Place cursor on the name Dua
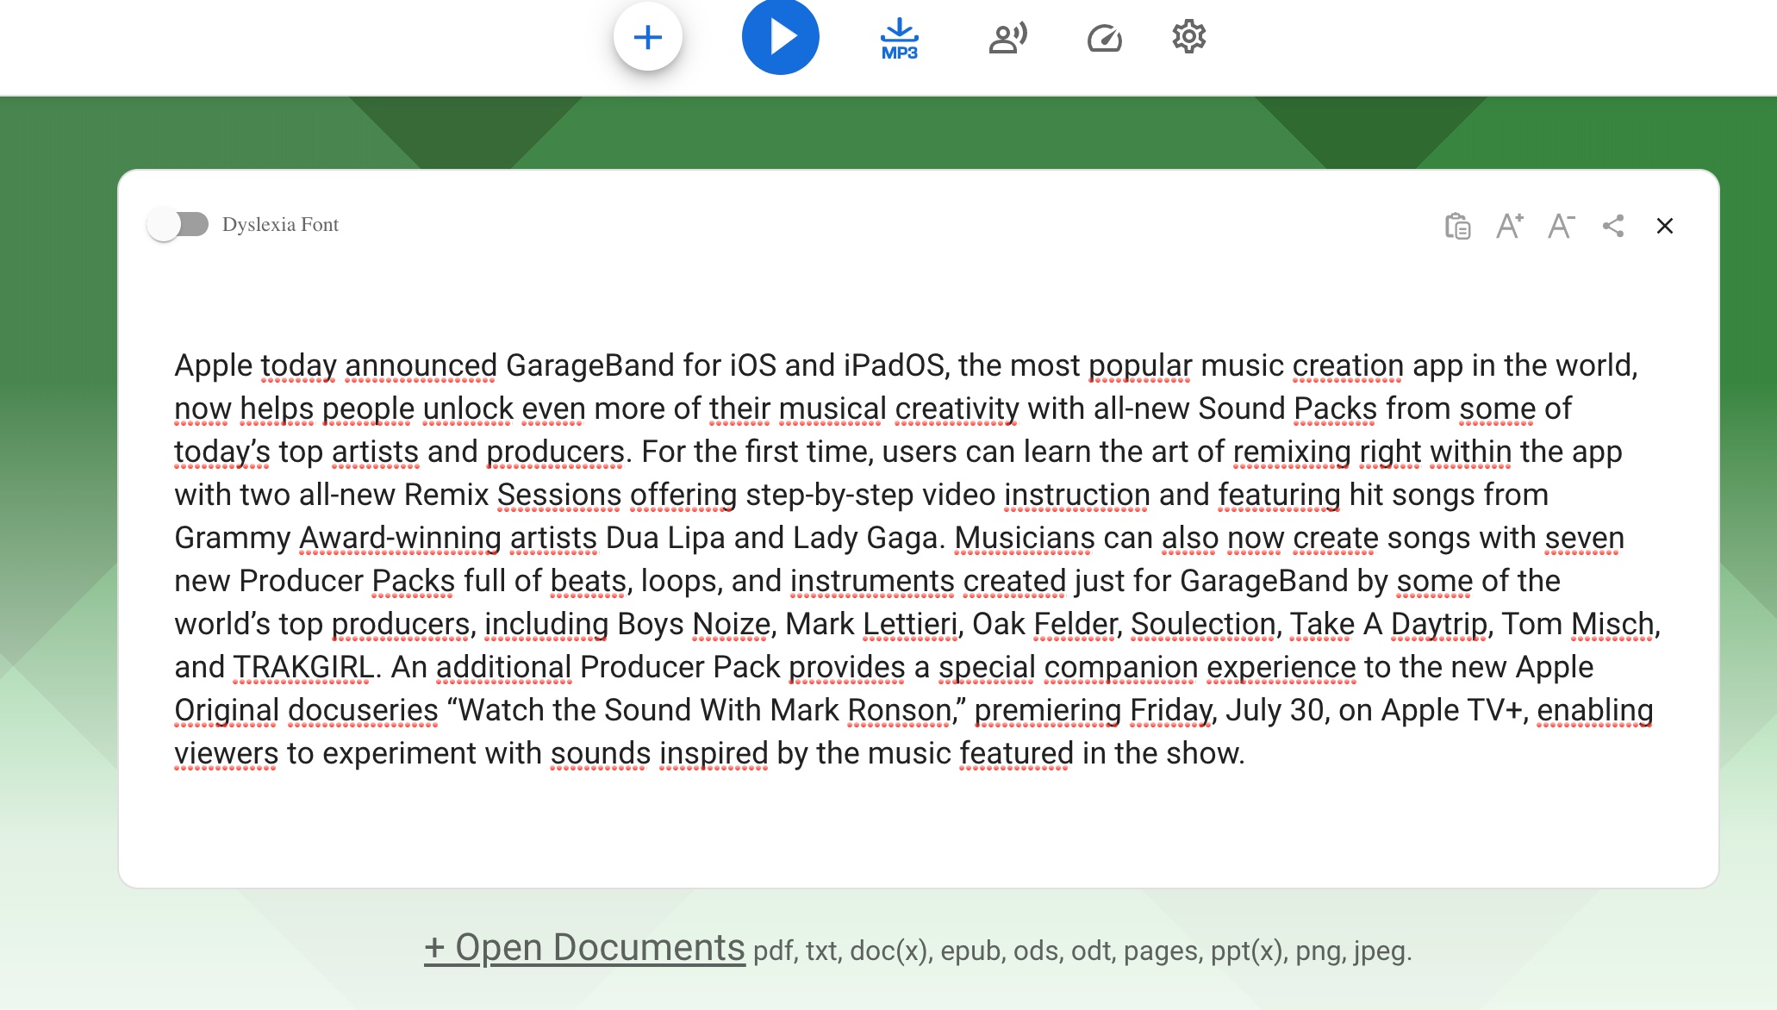 coord(632,538)
